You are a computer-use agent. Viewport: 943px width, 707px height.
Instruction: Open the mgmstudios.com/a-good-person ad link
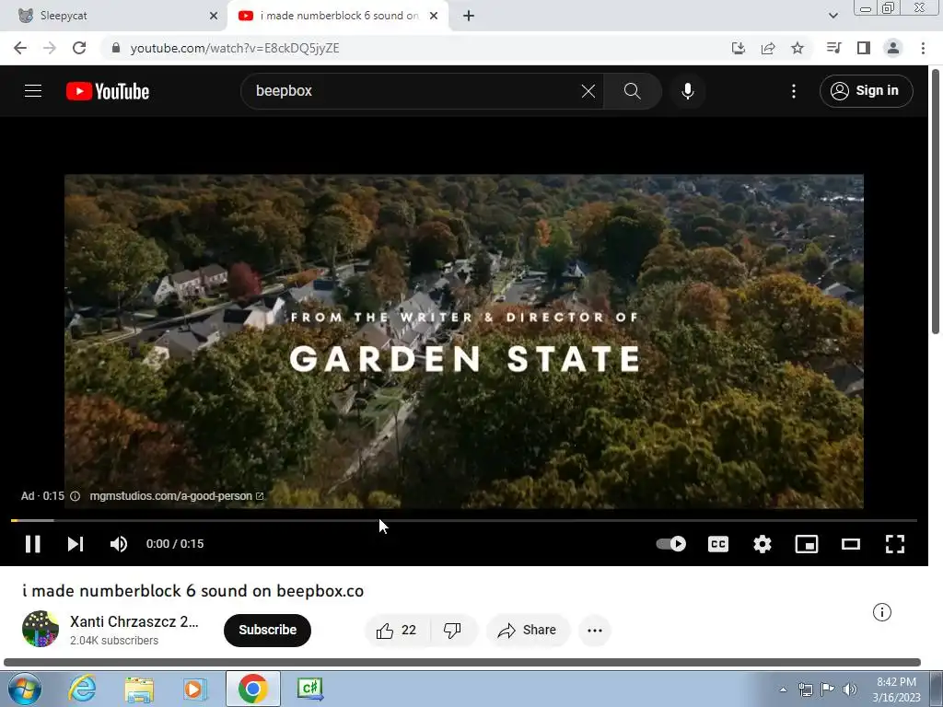click(176, 496)
